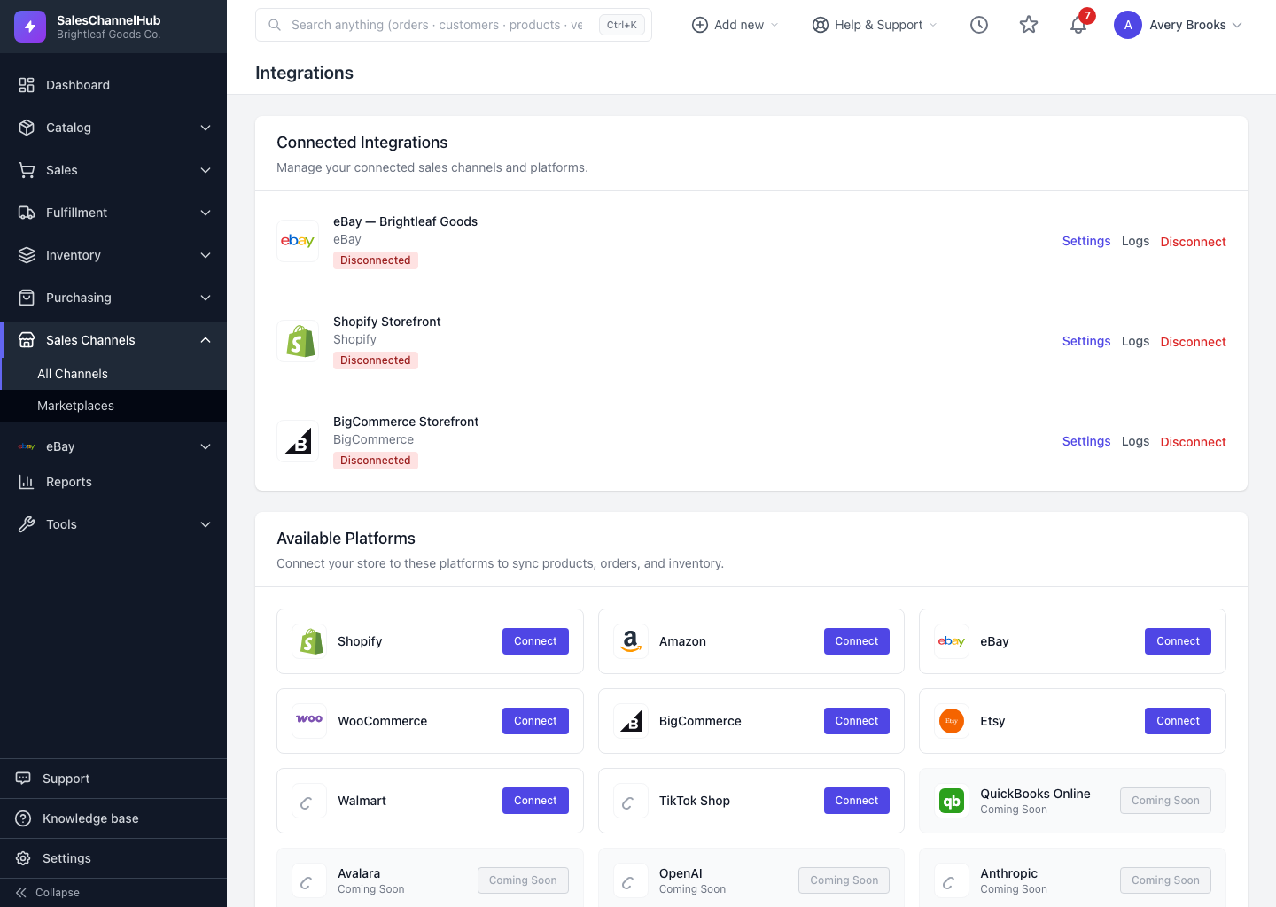Viewport: 1276px width, 907px height.
Task: Click the Tools wrench icon
Action: coord(27,524)
